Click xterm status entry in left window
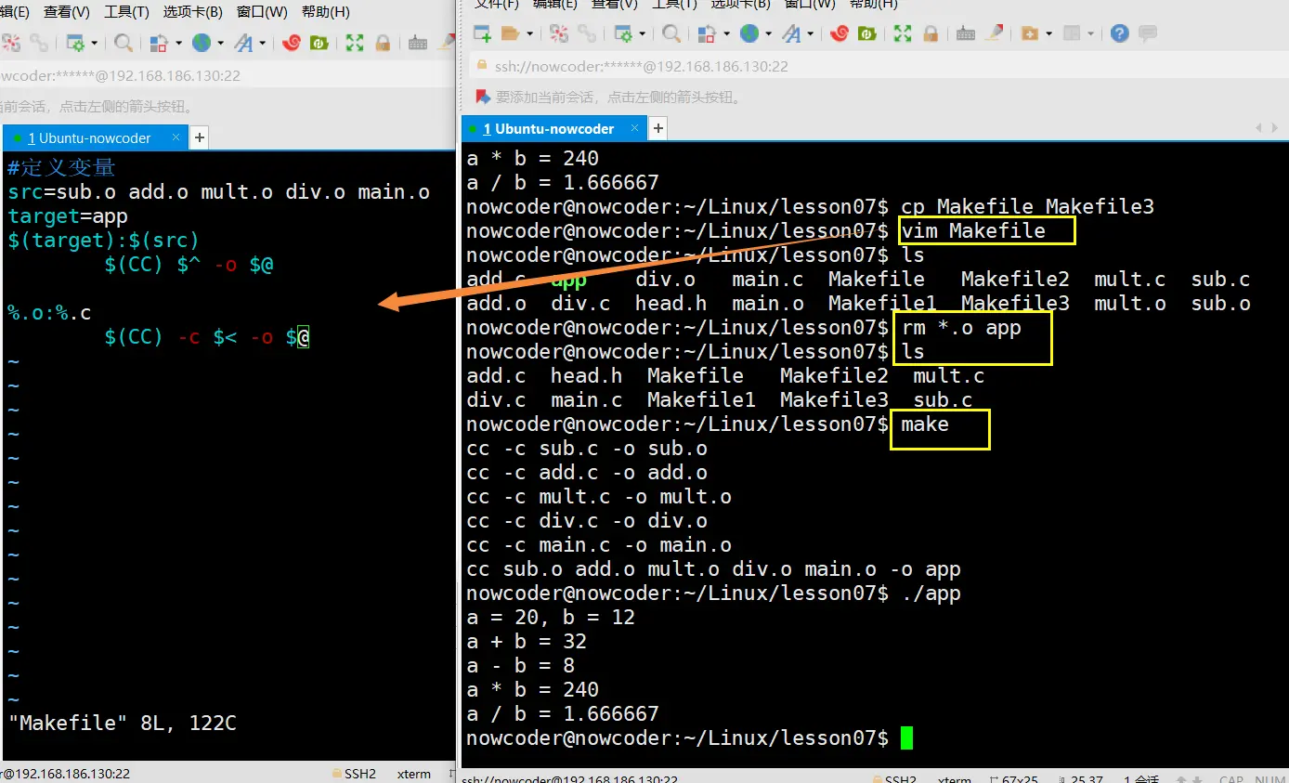 [414, 774]
